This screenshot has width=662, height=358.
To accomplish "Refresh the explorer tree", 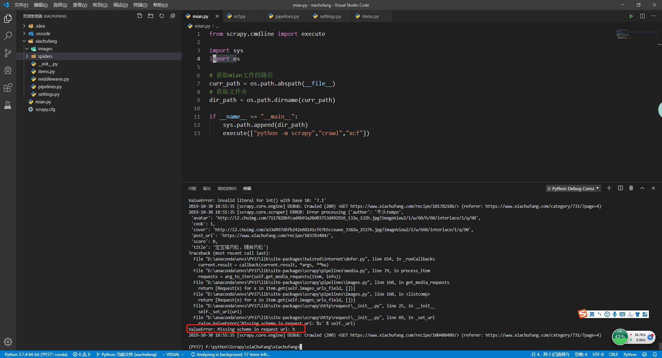I will click(162, 16).
